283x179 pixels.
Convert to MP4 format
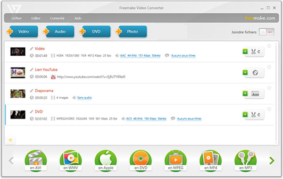211,161
